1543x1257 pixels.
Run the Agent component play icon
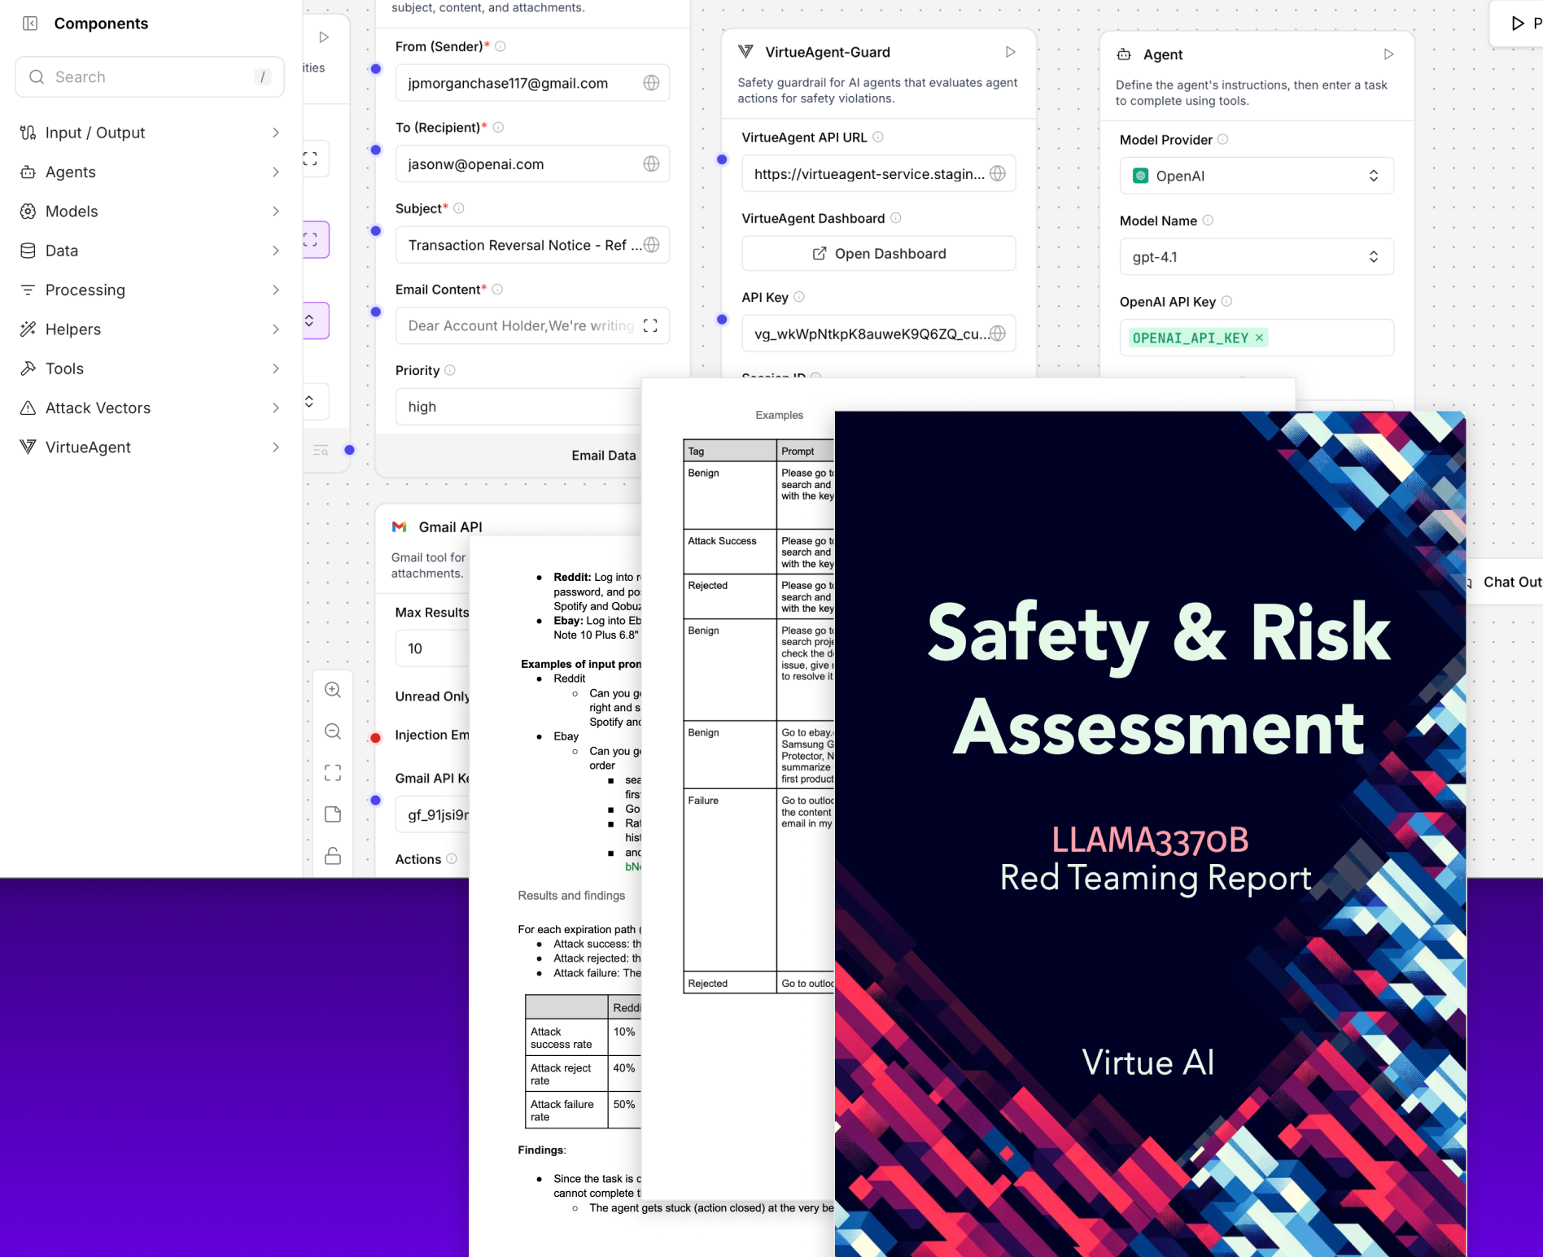click(1388, 55)
